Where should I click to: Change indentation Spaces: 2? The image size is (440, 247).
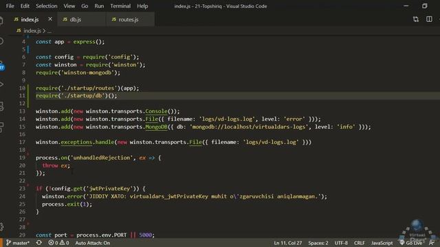pyautogui.click(x=318, y=243)
